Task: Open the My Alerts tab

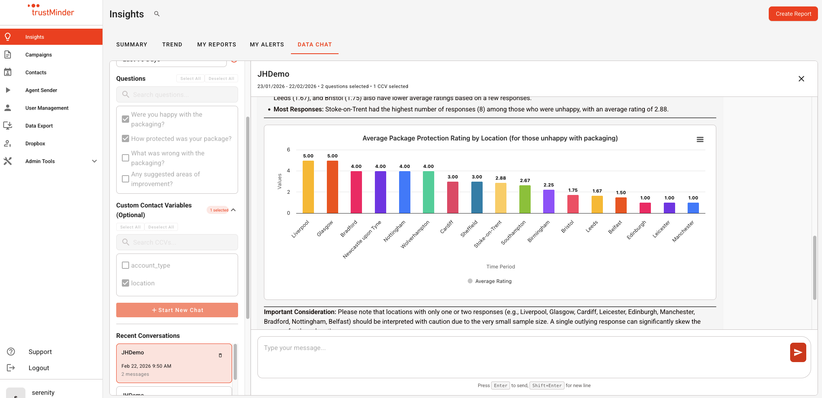Action: point(267,44)
